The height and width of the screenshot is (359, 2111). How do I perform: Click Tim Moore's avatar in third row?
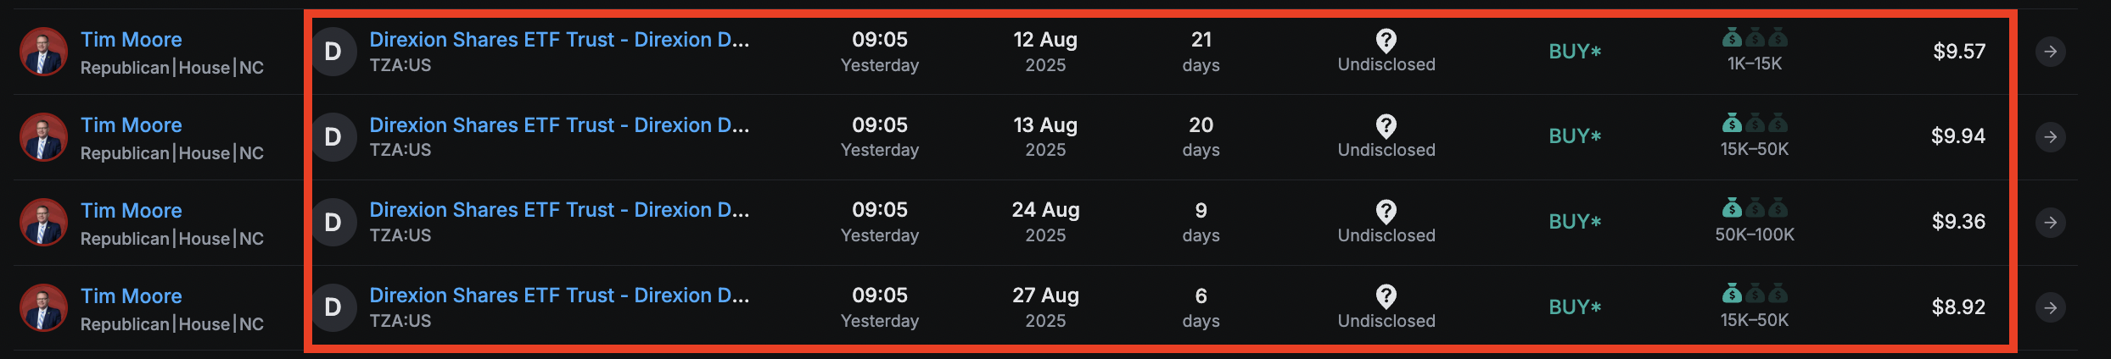coord(43,223)
